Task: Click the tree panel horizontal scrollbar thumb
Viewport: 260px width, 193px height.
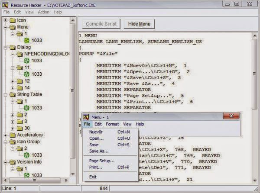Action: [35, 180]
